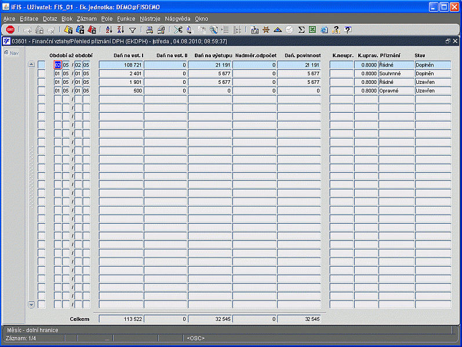Open the Dotaz menu

coord(50,19)
